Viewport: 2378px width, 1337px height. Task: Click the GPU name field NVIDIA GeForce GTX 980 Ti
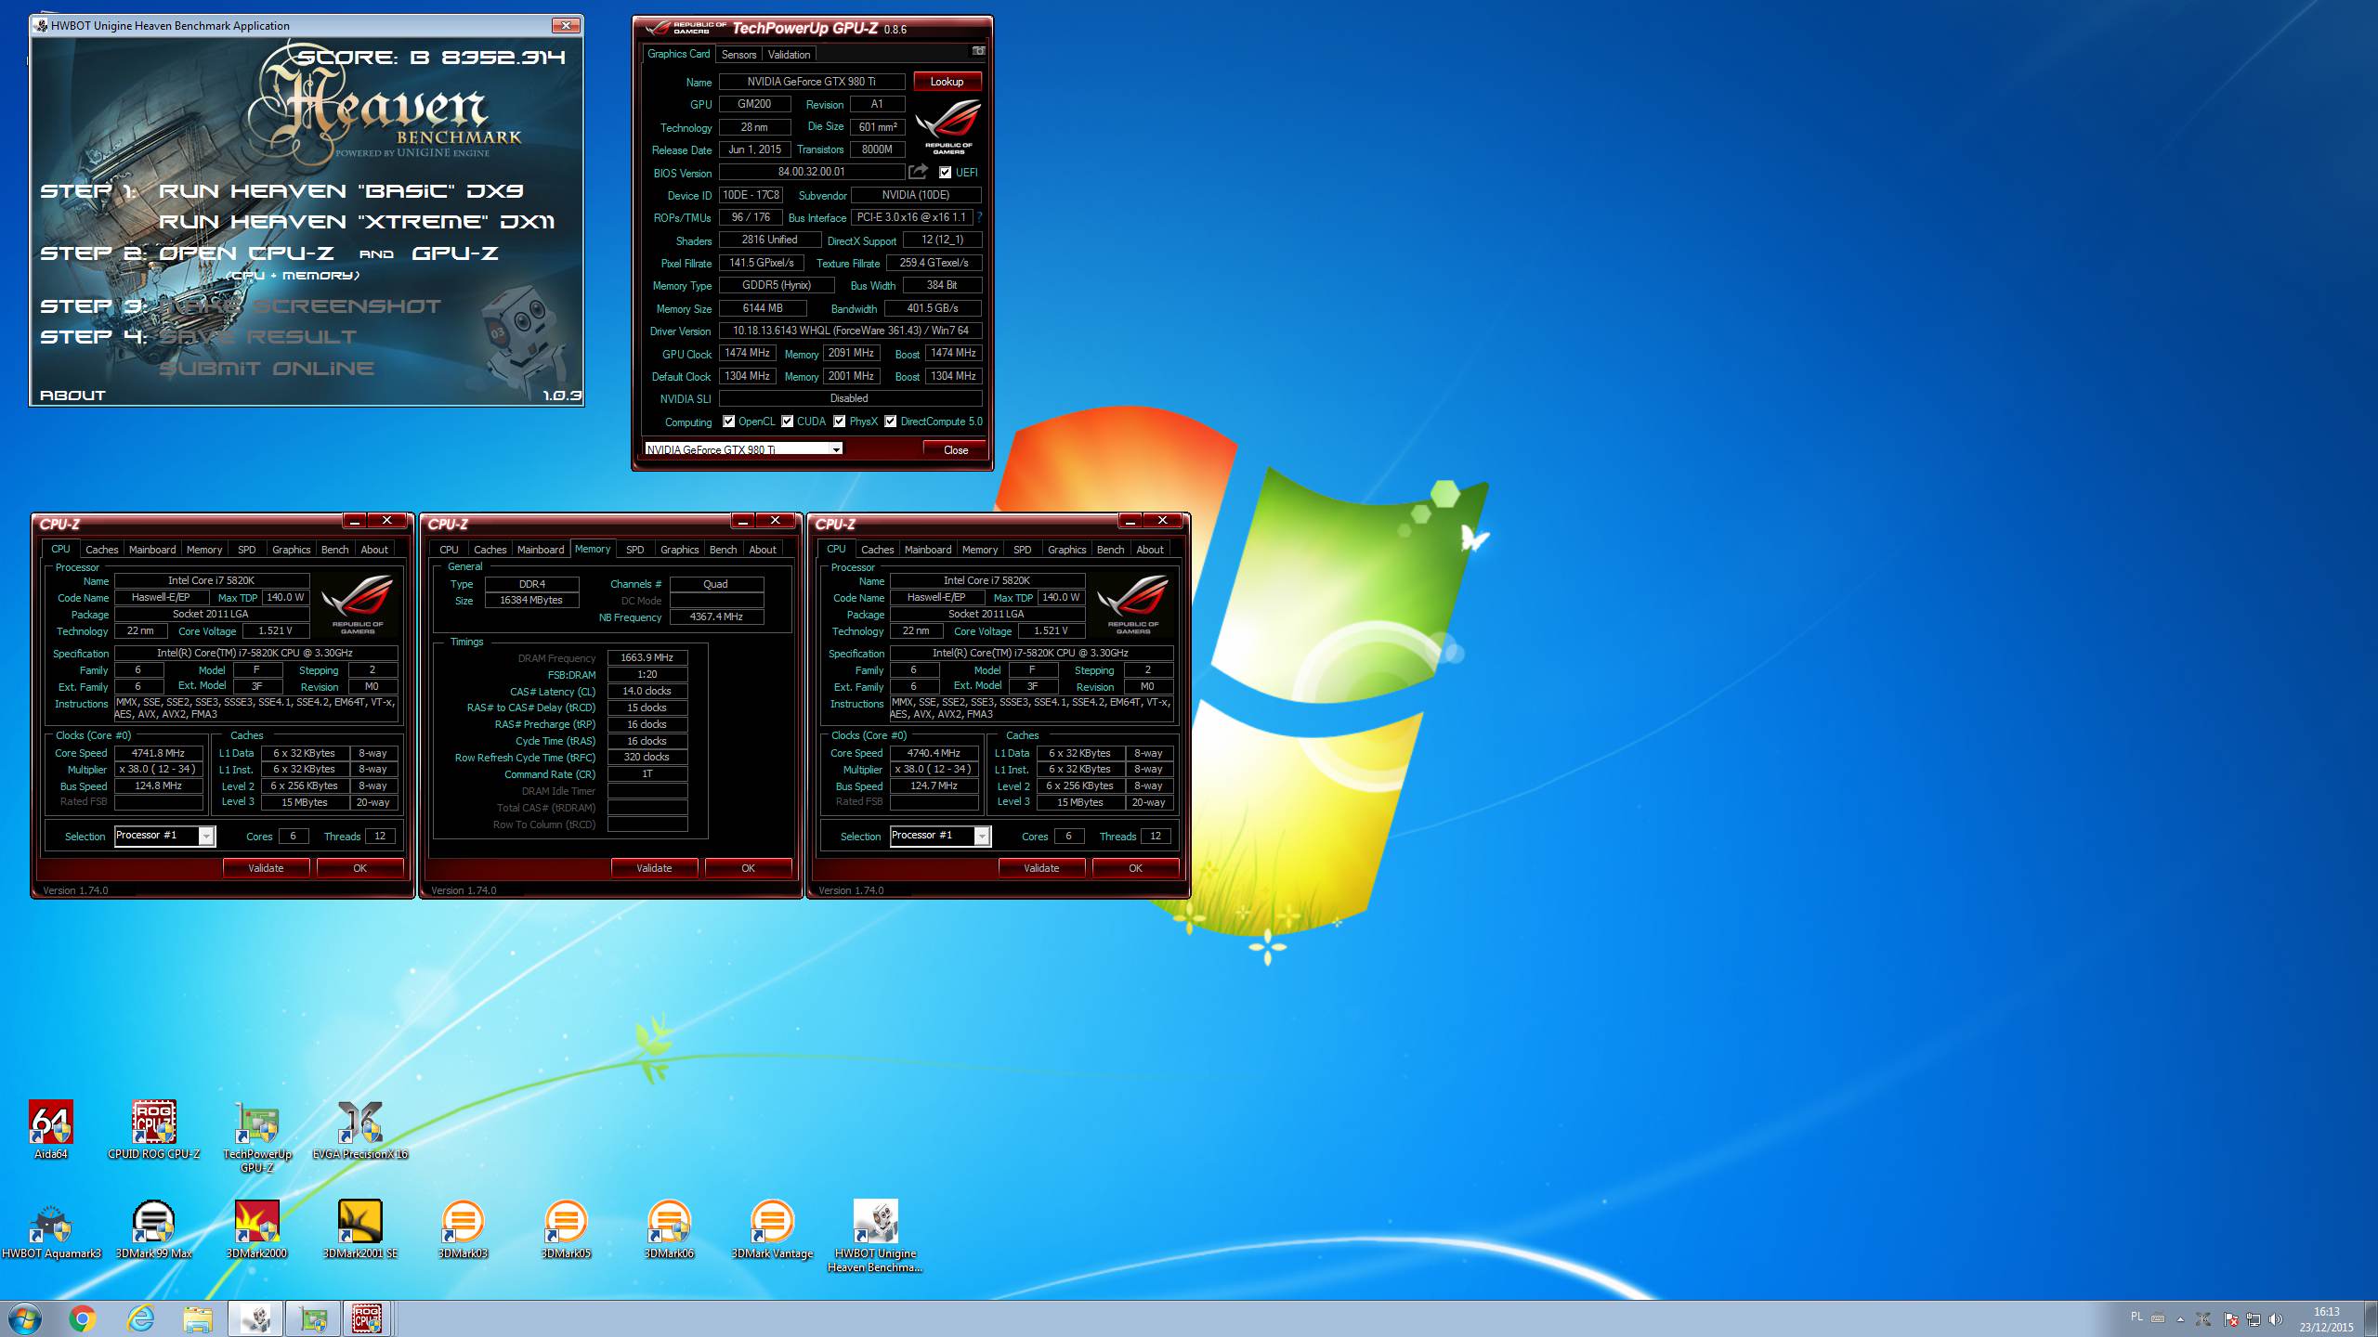pos(812,82)
